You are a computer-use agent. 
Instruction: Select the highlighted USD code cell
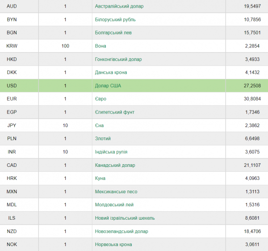point(19,85)
